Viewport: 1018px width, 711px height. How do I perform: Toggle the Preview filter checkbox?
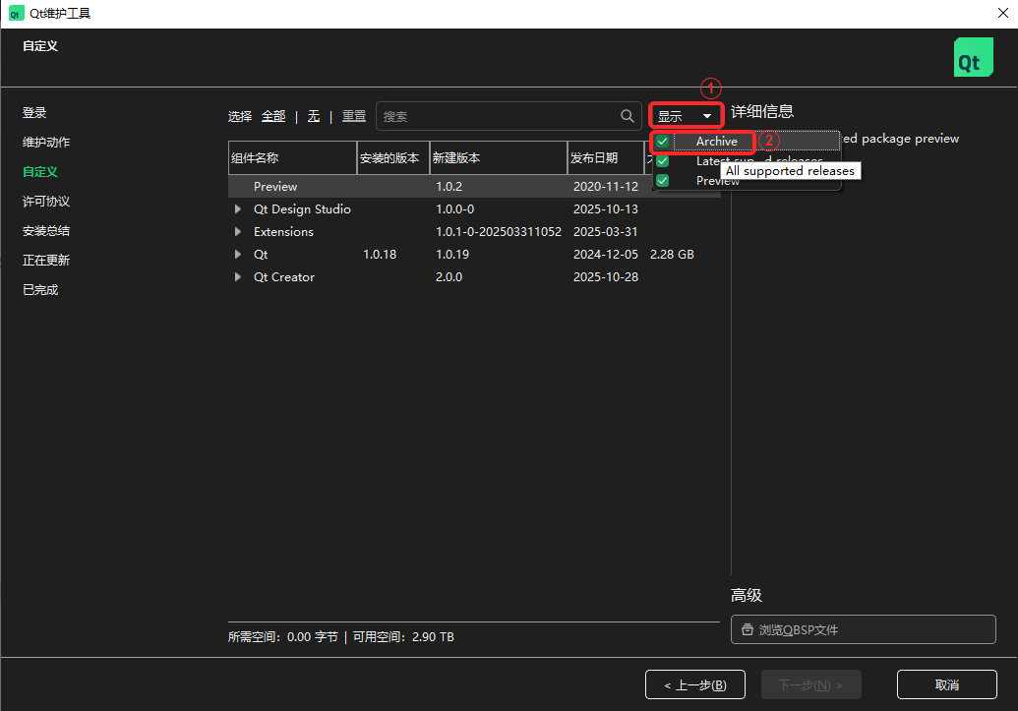(662, 181)
